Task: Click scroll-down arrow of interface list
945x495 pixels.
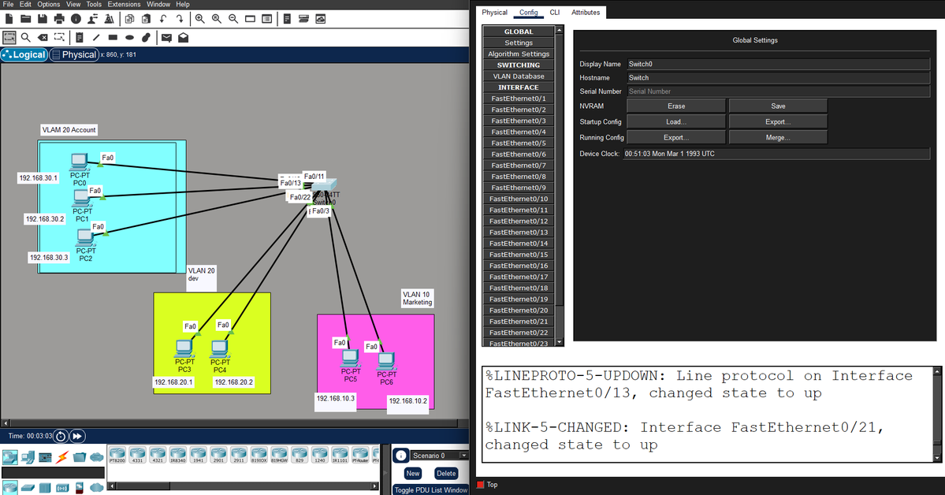Action: (560, 342)
